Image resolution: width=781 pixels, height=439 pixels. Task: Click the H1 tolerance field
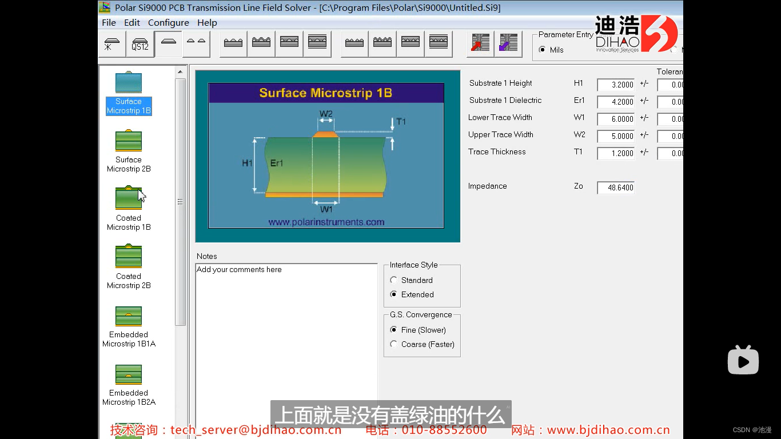(x=670, y=85)
